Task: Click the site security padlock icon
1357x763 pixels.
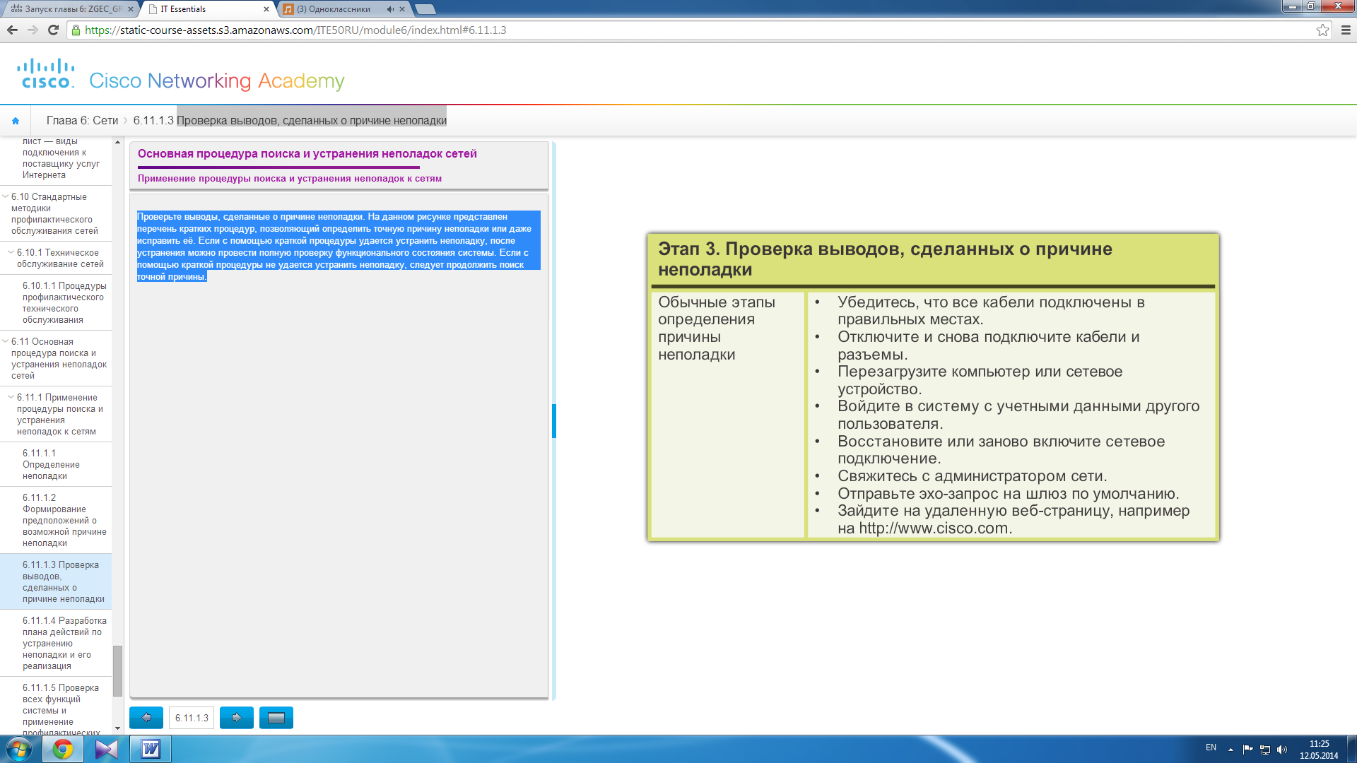Action: point(76,30)
